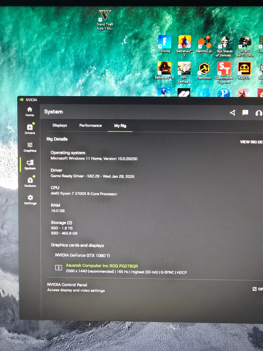The image size is (263, 351).
Task: Open the Battlefield 6 desktop icon
Action: coord(164,70)
